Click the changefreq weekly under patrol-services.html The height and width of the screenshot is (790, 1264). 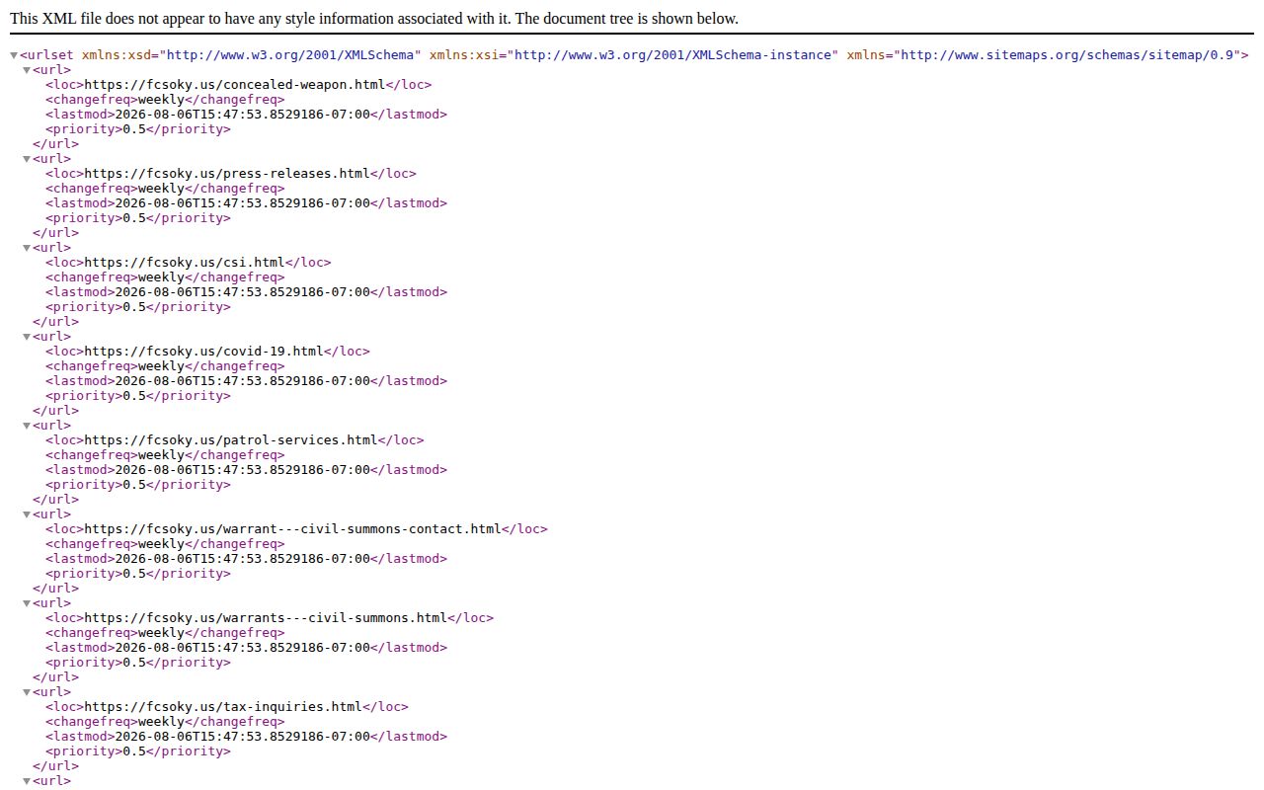161,455
